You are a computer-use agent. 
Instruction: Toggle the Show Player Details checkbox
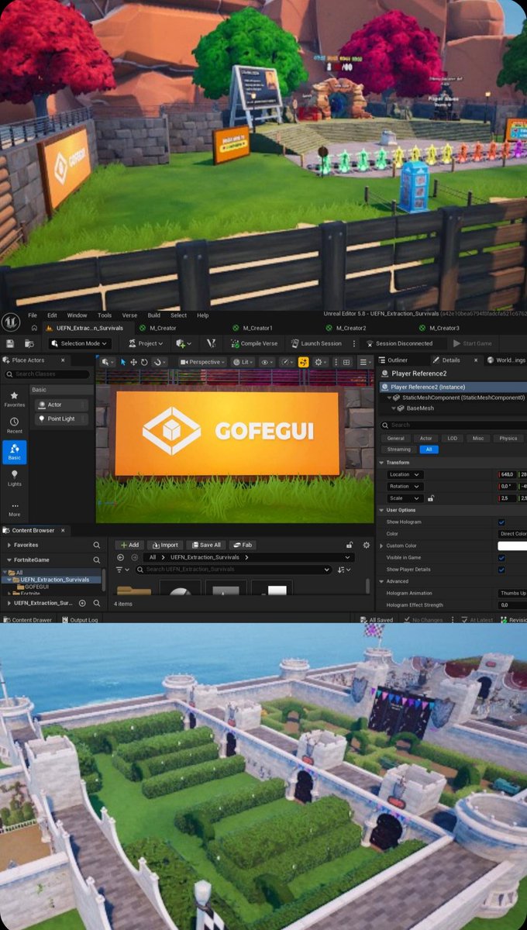pyautogui.click(x=501, y=569)
